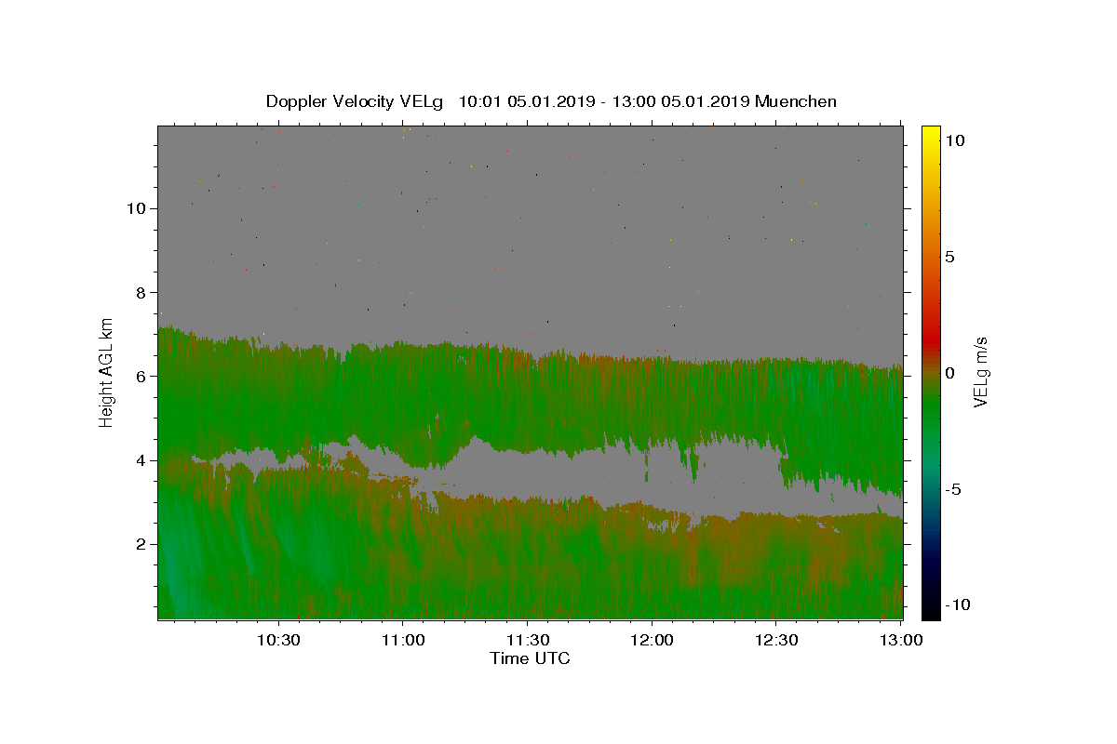Click the yellow top of the colorbar
The image size is (1117, 744).
(x=931, y=135)
